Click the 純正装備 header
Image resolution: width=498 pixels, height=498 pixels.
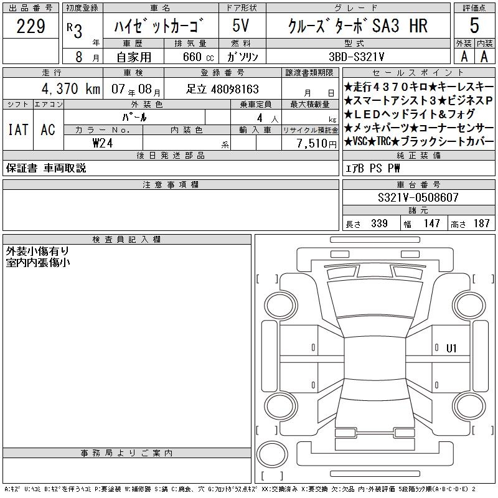[418, 155]
